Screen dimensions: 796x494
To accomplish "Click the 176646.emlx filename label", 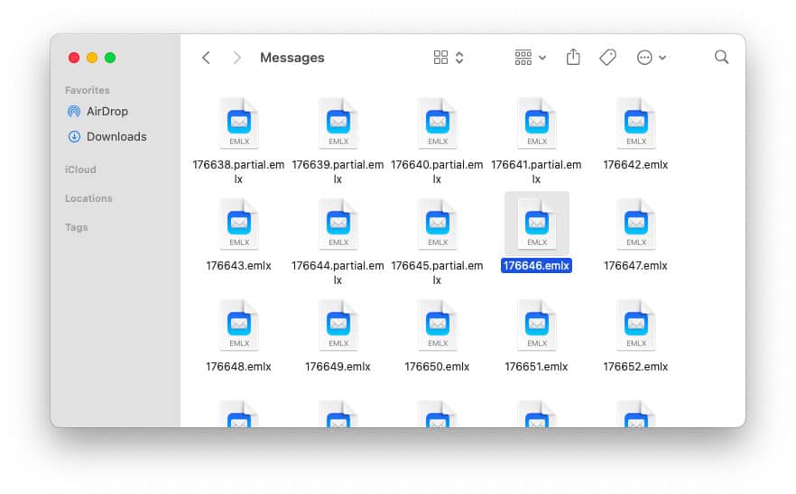I will coord(536,266).
